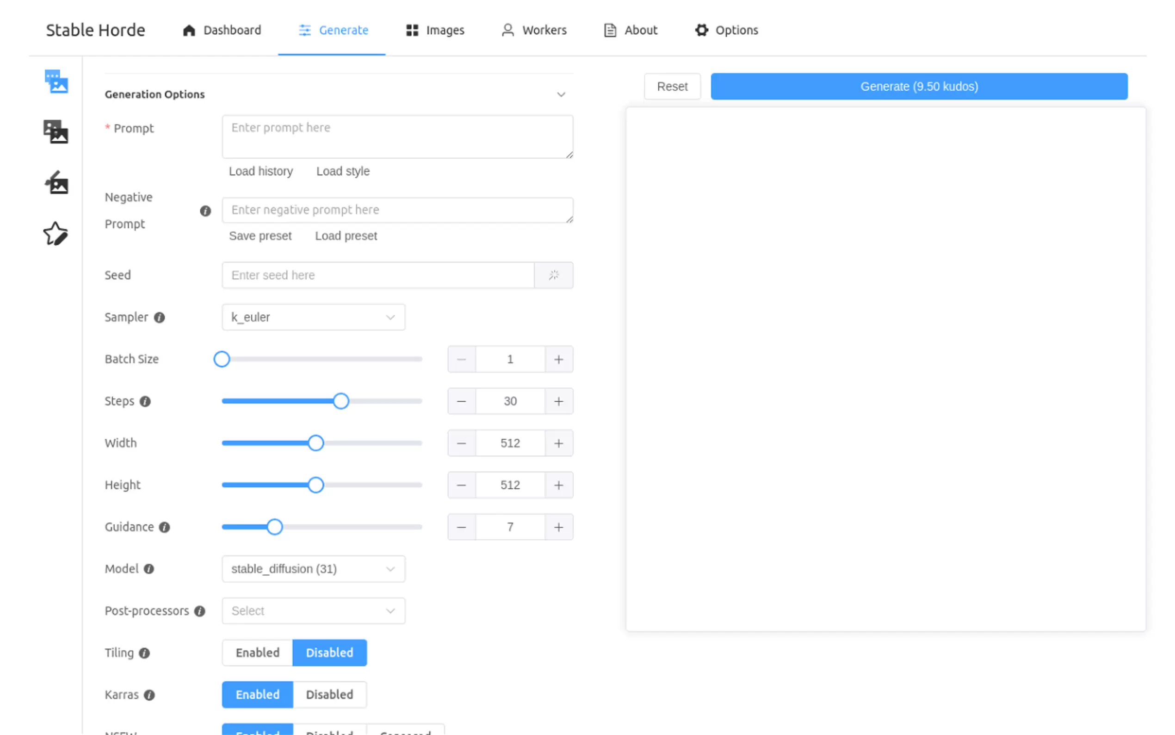Switch to the Images tab
Image resolution: width=1175 pixels, height=735 pixels.
coord(435,30)
